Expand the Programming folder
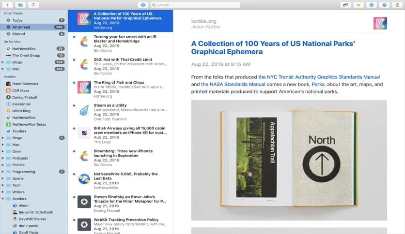This screenshot has width=405, height=234. point(3,172)
